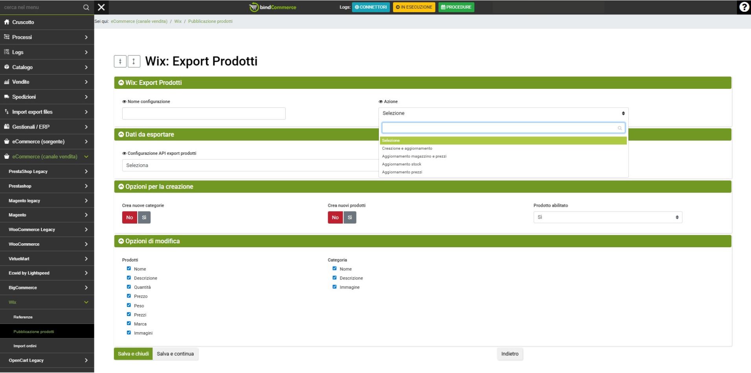Image resolution: width=751 pixels, height=373 pixels.
Task: Click the help question mark icon
Action: click(x=744, y=7)
